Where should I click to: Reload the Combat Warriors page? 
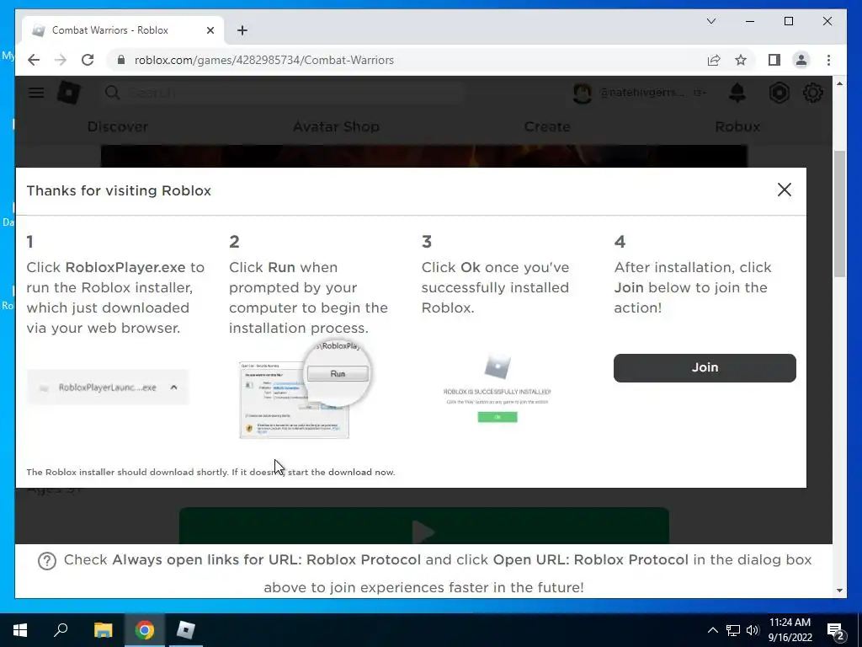(x=88, y=60)
